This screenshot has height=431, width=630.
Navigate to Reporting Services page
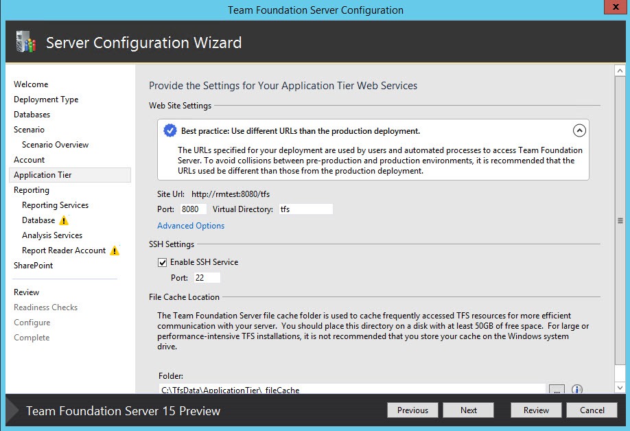point(55,205)
